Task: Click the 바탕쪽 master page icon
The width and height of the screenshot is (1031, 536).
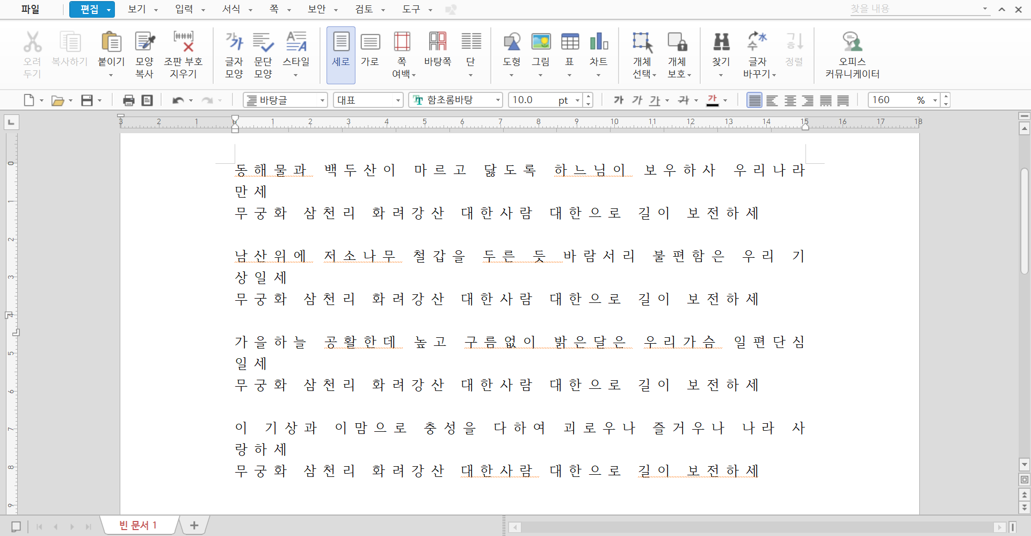Action: pos(438,42)
